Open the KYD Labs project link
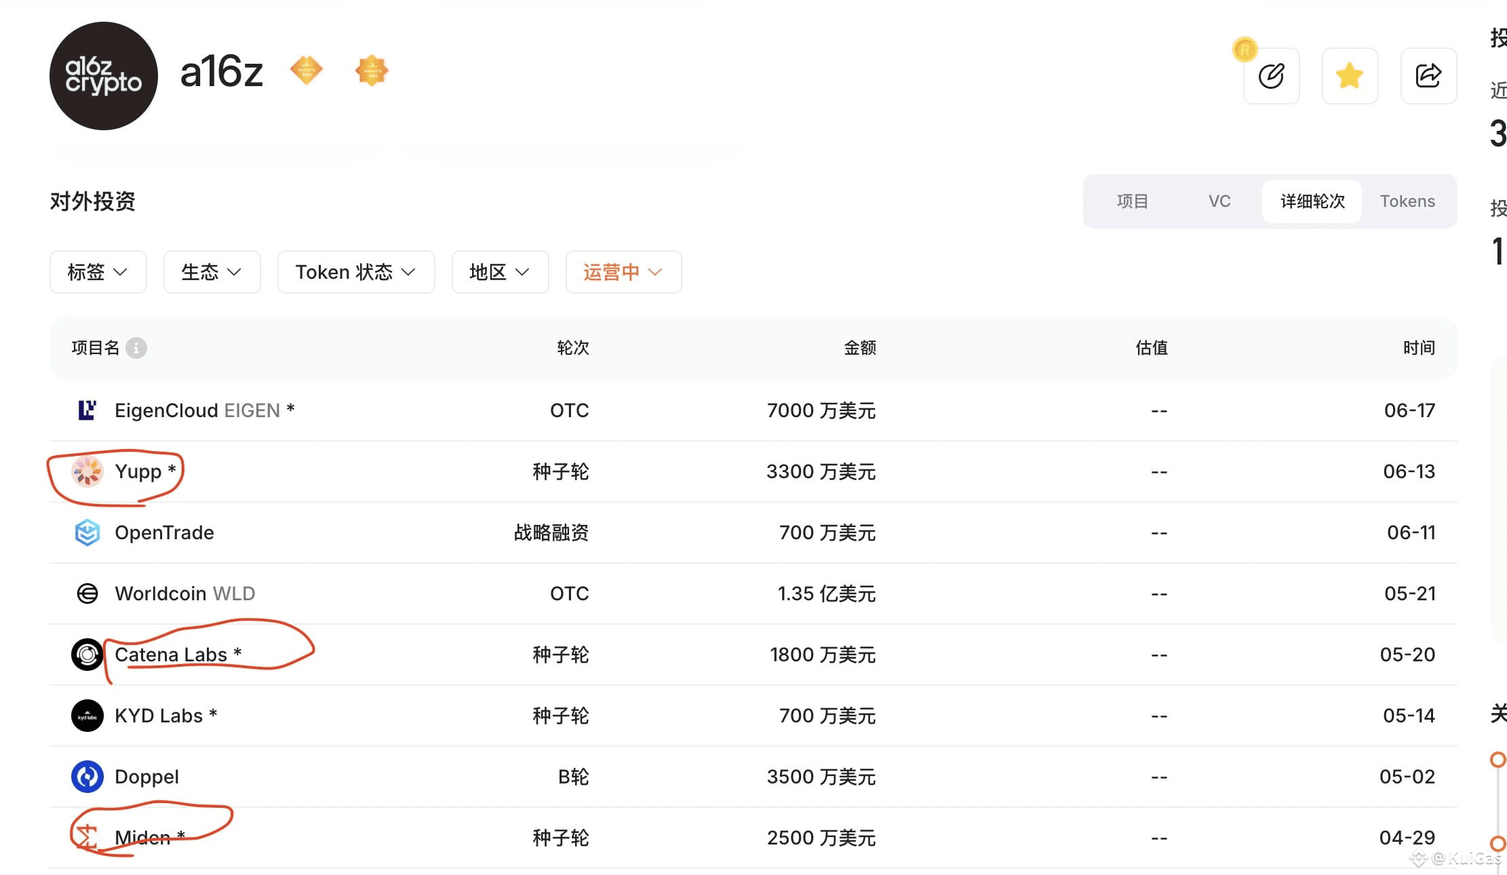The image size is (1507, 875). click(x=159, y=716)
